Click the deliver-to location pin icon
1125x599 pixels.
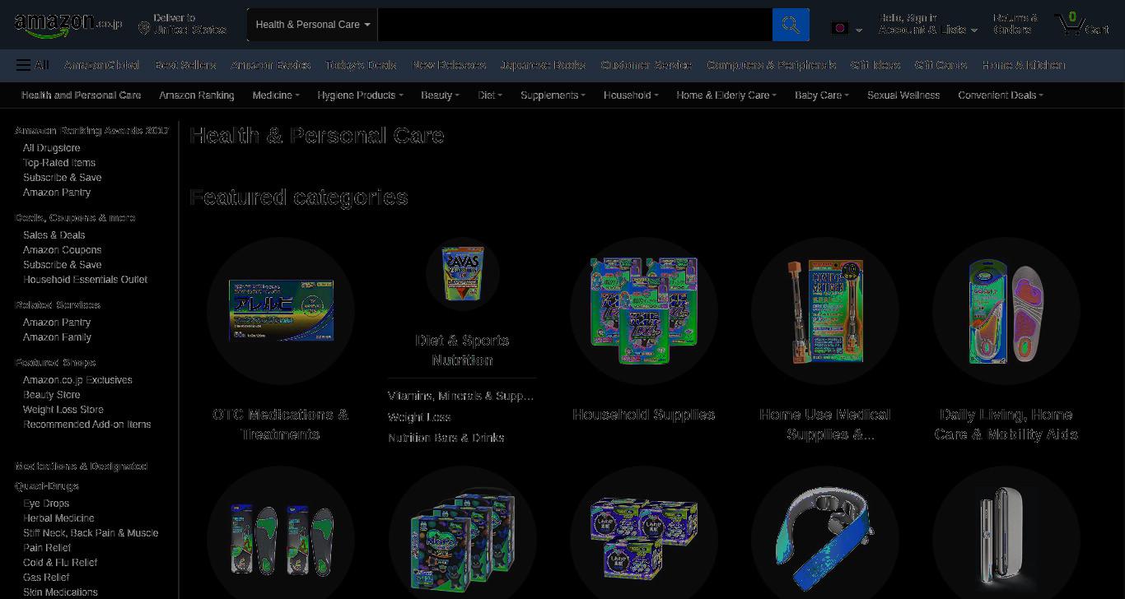click(144, 29)
